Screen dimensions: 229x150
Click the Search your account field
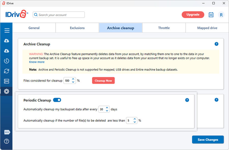pyautogui.click(x=59, y=15)
